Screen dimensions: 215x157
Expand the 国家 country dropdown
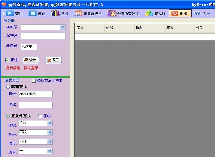click(50, 123)
